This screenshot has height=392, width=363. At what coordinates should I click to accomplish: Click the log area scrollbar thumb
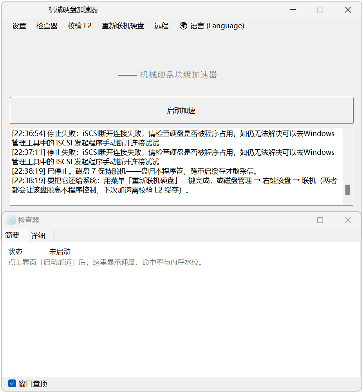[347, 189]
